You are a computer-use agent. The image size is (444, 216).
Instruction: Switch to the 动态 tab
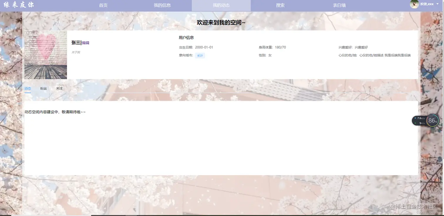[x=28, y=88]
